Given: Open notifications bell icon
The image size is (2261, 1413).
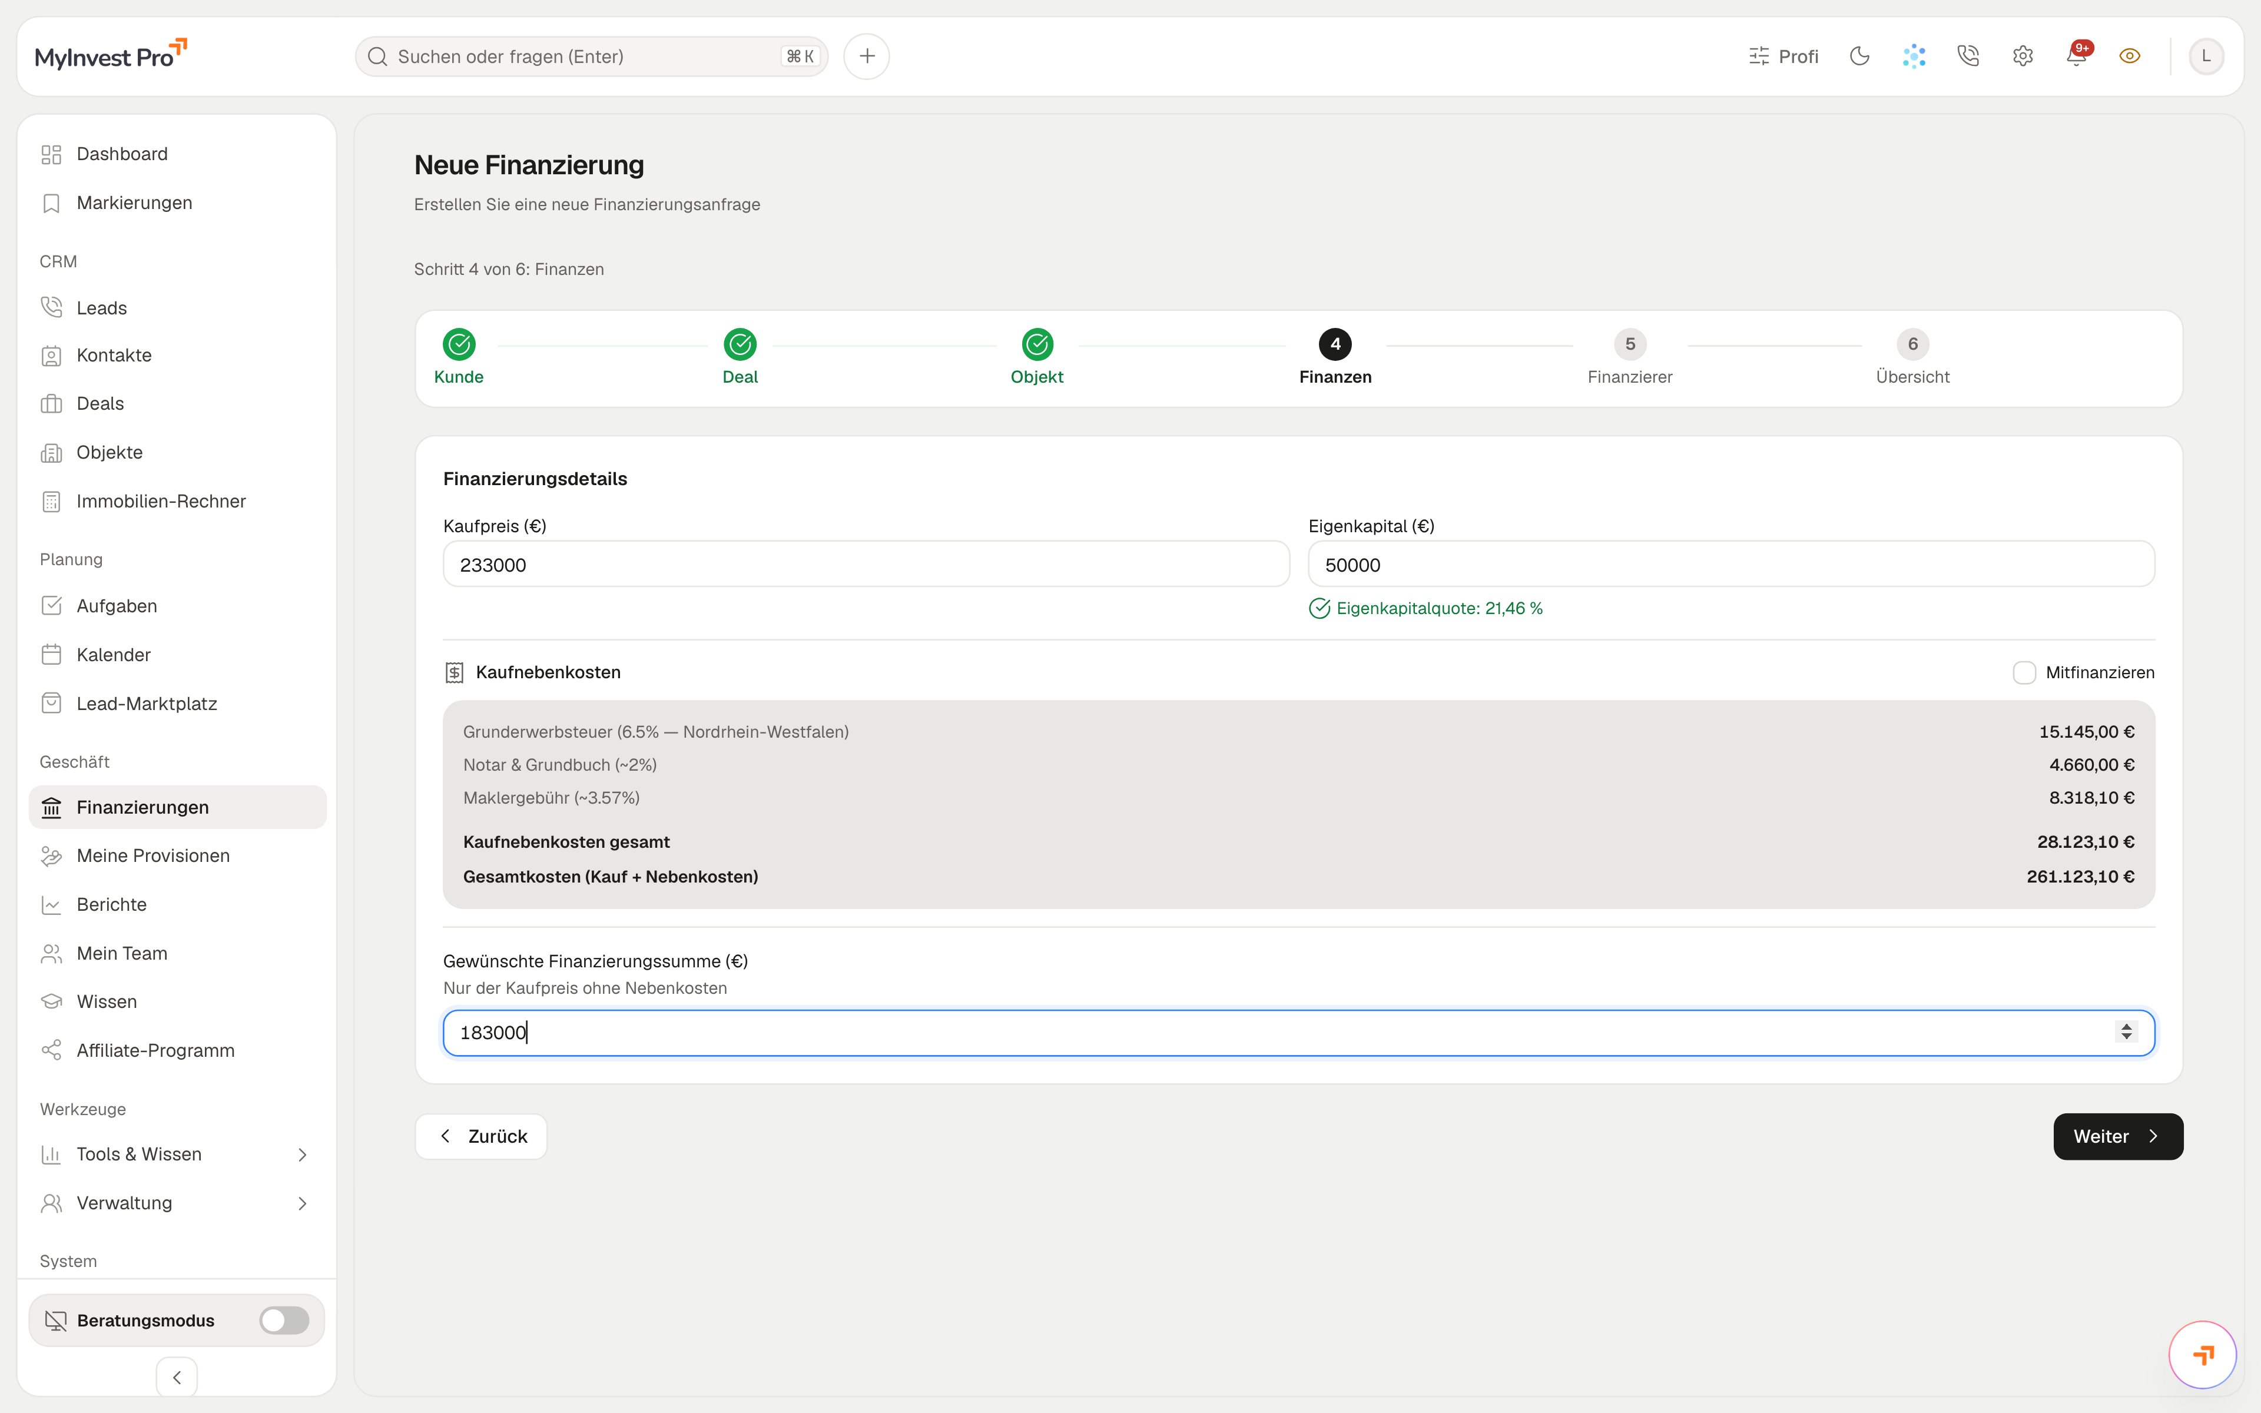Looking at the screenshot, I should point(2076,57).
